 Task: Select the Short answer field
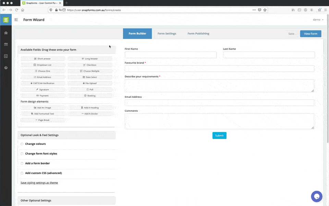point(42,59)
